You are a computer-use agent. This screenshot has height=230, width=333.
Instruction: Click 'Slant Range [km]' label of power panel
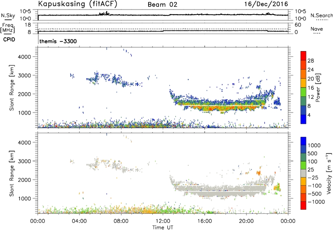(x=12, y=88)
